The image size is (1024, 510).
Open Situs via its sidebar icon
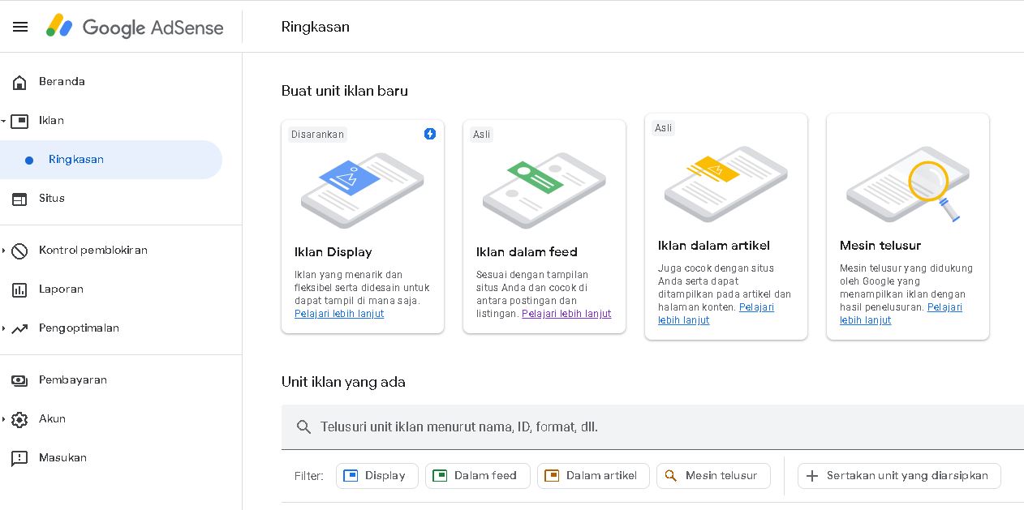pyautogui.click(x=20, y=198)
